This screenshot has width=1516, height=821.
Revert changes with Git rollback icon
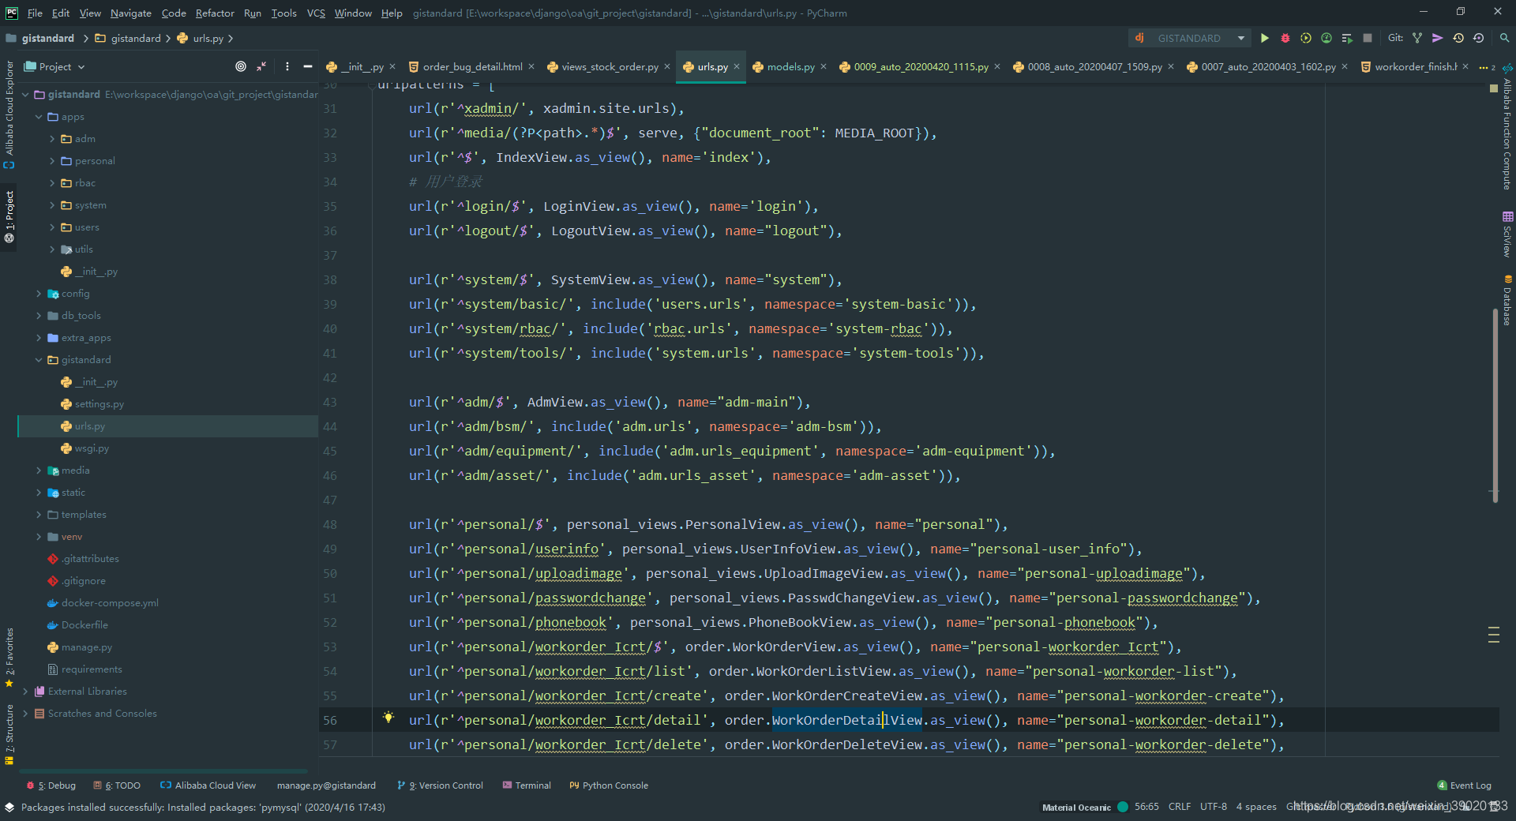pos(1479,38)
